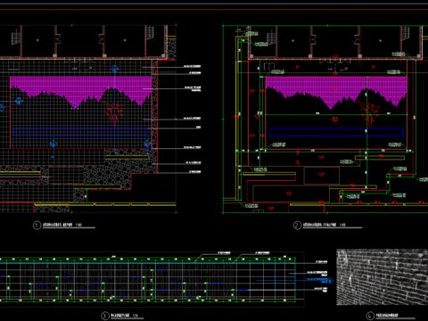The height and width of the screenshot is (321, 428).
Task: Select the red plant symbol in left plan
Action: 113,111
